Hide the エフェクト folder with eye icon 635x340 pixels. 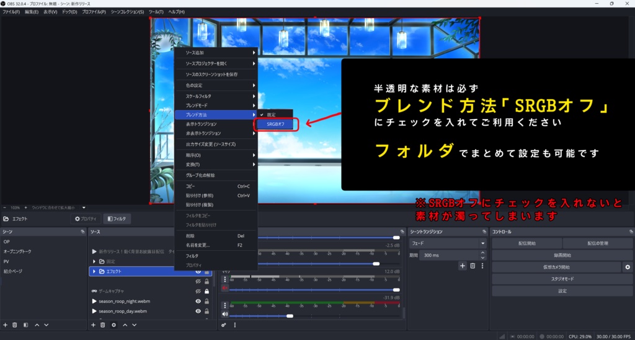click(198, 272)
